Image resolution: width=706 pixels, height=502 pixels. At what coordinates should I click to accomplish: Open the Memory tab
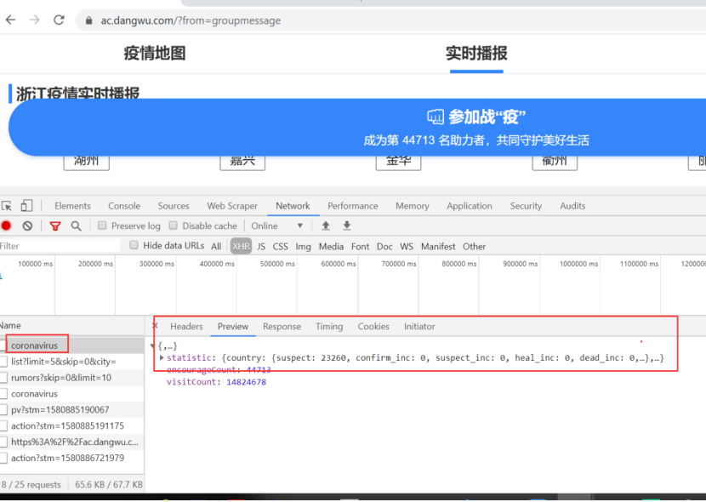pos(413,206)
